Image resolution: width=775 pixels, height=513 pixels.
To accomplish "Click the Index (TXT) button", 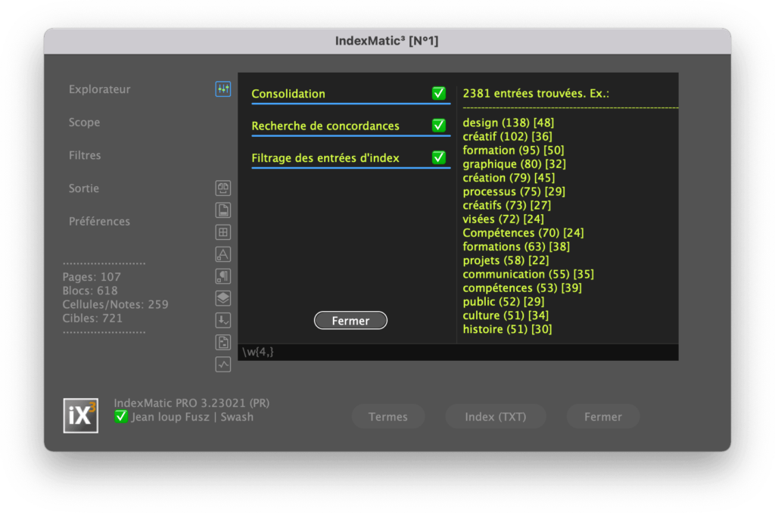I will [x=495, y=417].
